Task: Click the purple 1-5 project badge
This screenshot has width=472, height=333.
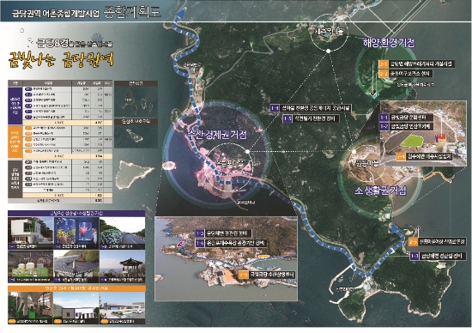Action: pyautogui.click(x=287, y=118)
